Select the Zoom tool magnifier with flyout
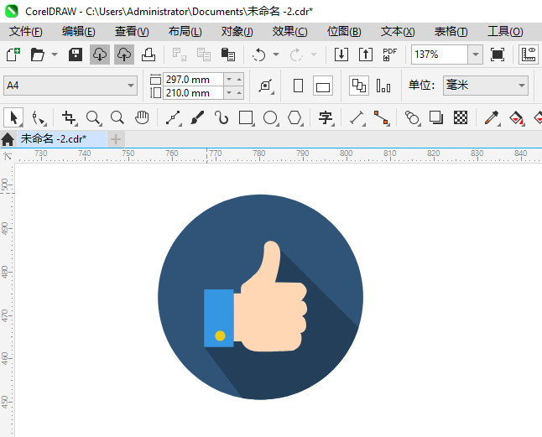This screenshot has width=542, height=437. click(93, 117)
